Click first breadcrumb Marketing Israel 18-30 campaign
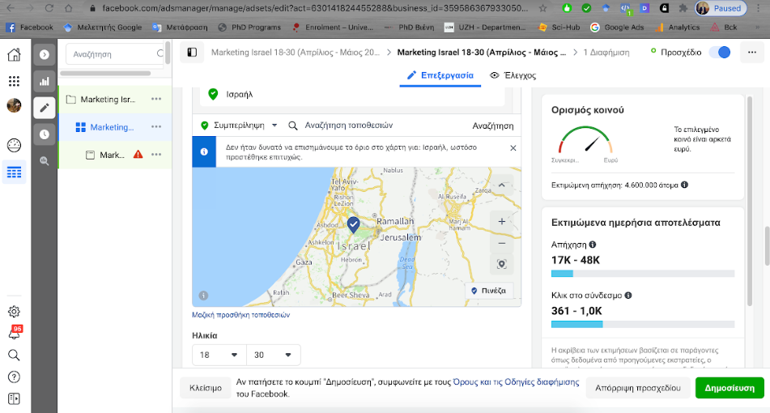This screenshot has width=770, height=413. 296,52
